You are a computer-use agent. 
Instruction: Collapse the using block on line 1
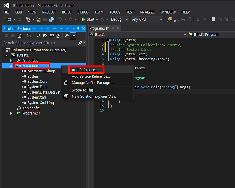coord(108,40)
